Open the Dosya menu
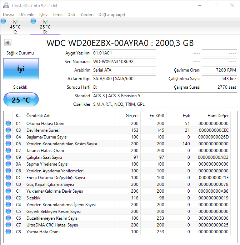Viewport: 240px width, 245px height. (9, 15)
